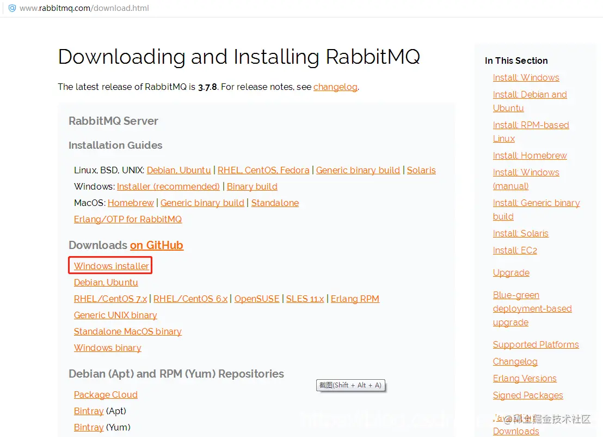This screenshot has width=603, height=437.
Task: Open the Supported Platforms link
Action: 536,344
